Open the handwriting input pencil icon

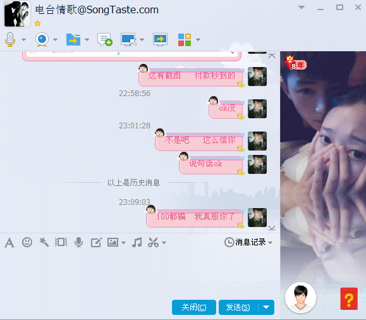[97, 242]
